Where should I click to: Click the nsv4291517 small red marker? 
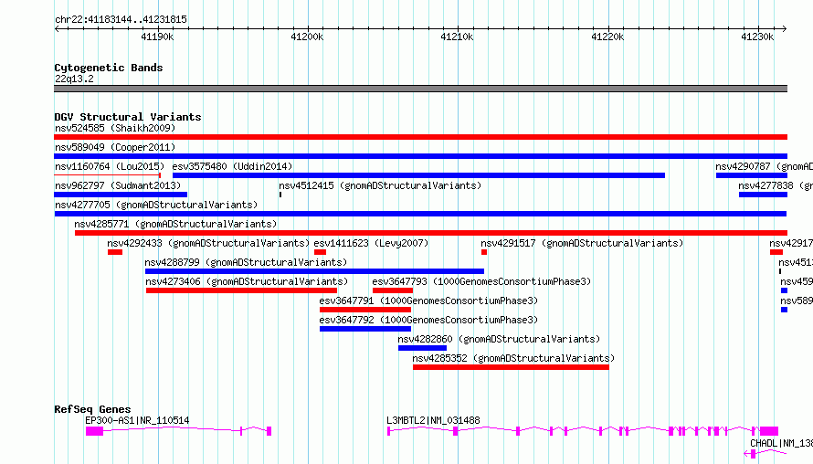point(484,252)
